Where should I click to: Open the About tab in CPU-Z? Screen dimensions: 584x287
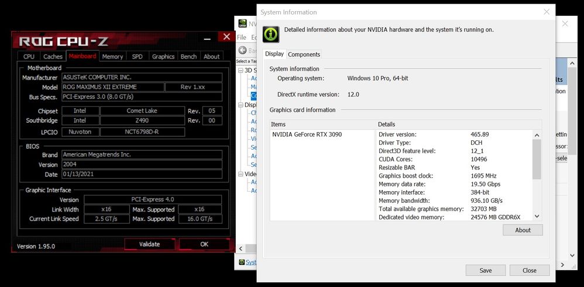(x=212, y=57)
